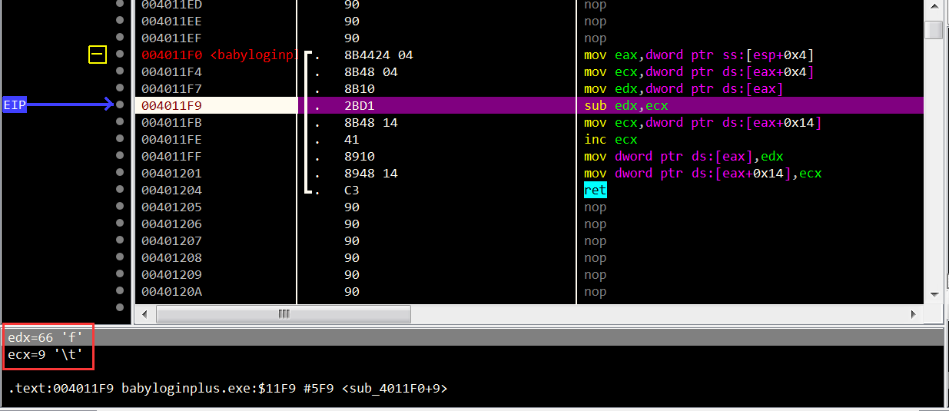Toggle breakpoint bullet for address 004011F4
Viewport: 949px width, 411px height.
pos(119,71)
